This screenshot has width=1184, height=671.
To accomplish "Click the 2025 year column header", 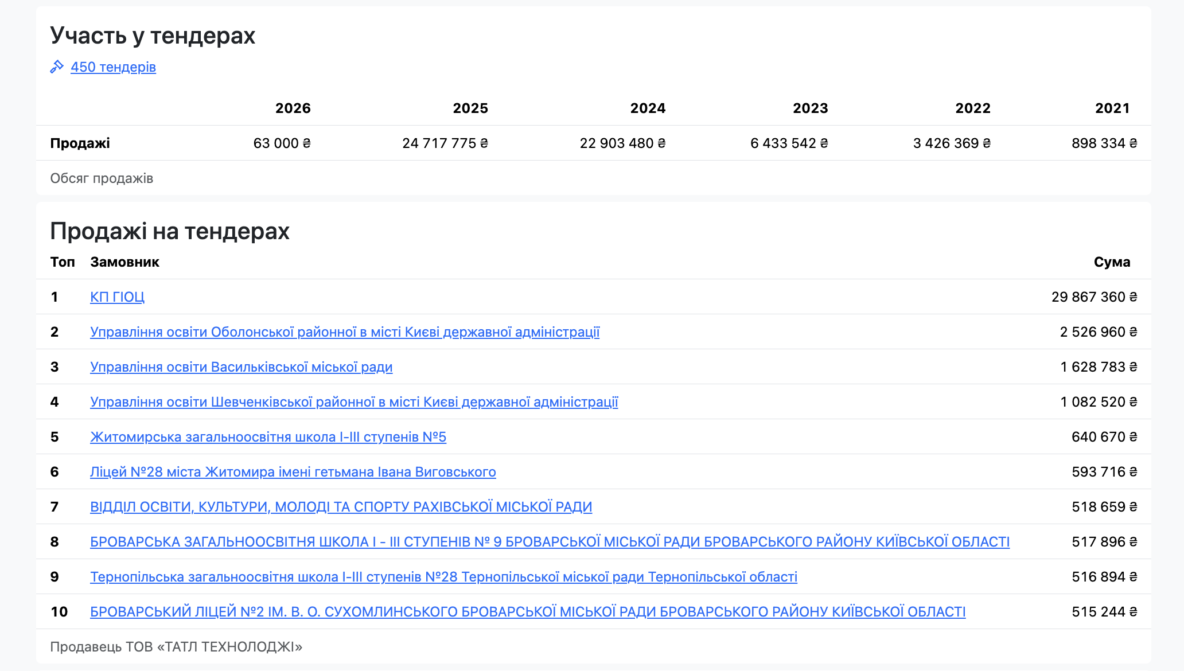I will [470, 108].
